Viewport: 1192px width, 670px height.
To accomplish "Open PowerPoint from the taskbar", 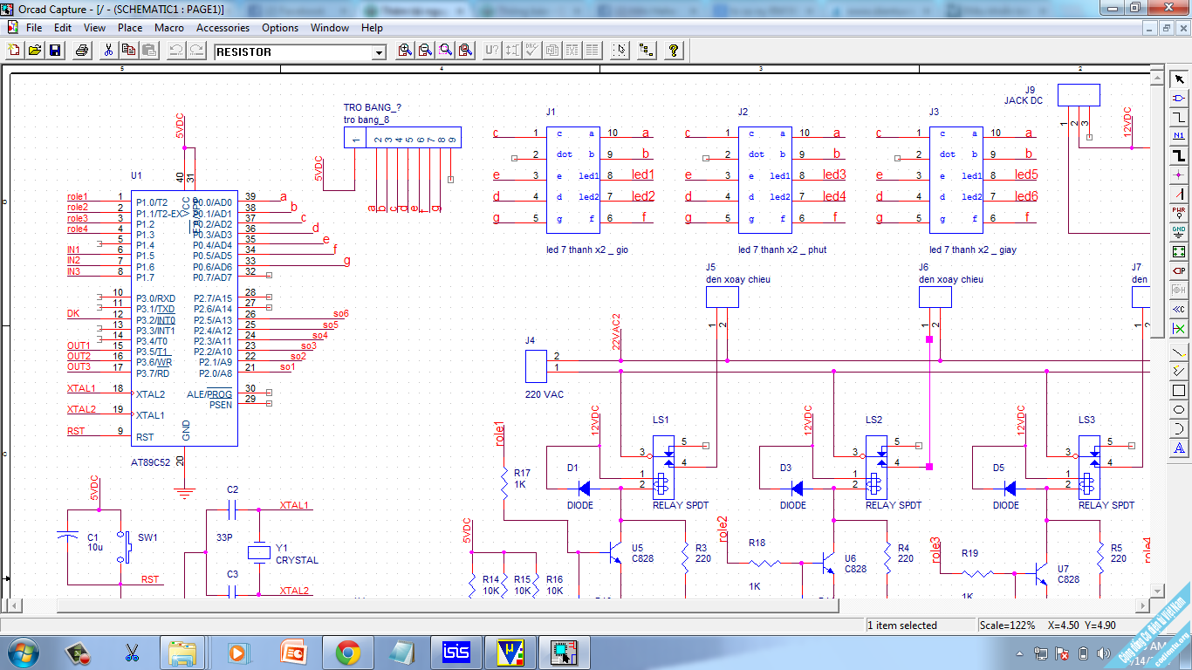I will [x=293, y=653].
